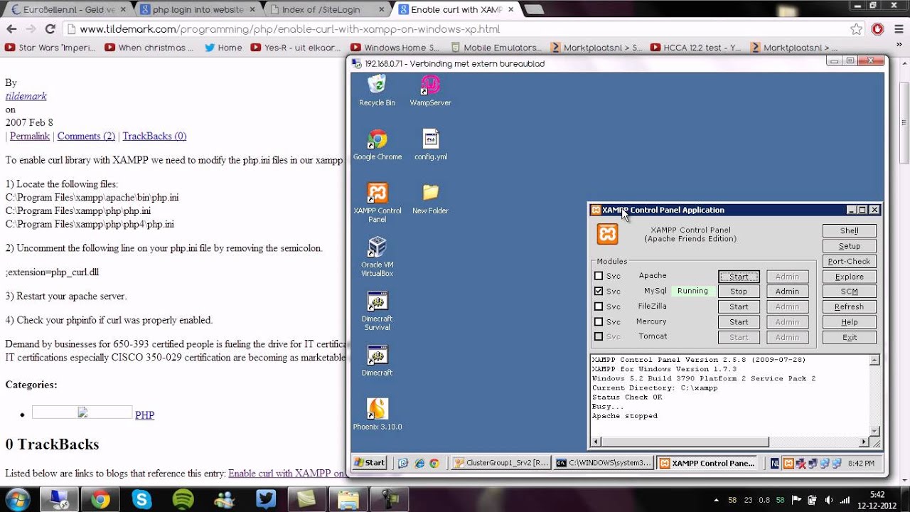Open the TrackBacks (0) link
Image resolution: width=910 pixels, height=512 pixels.
154,136
